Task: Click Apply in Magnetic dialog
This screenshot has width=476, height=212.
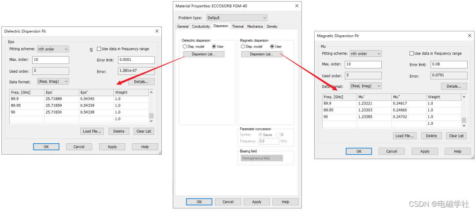Action: click(425, 151)
